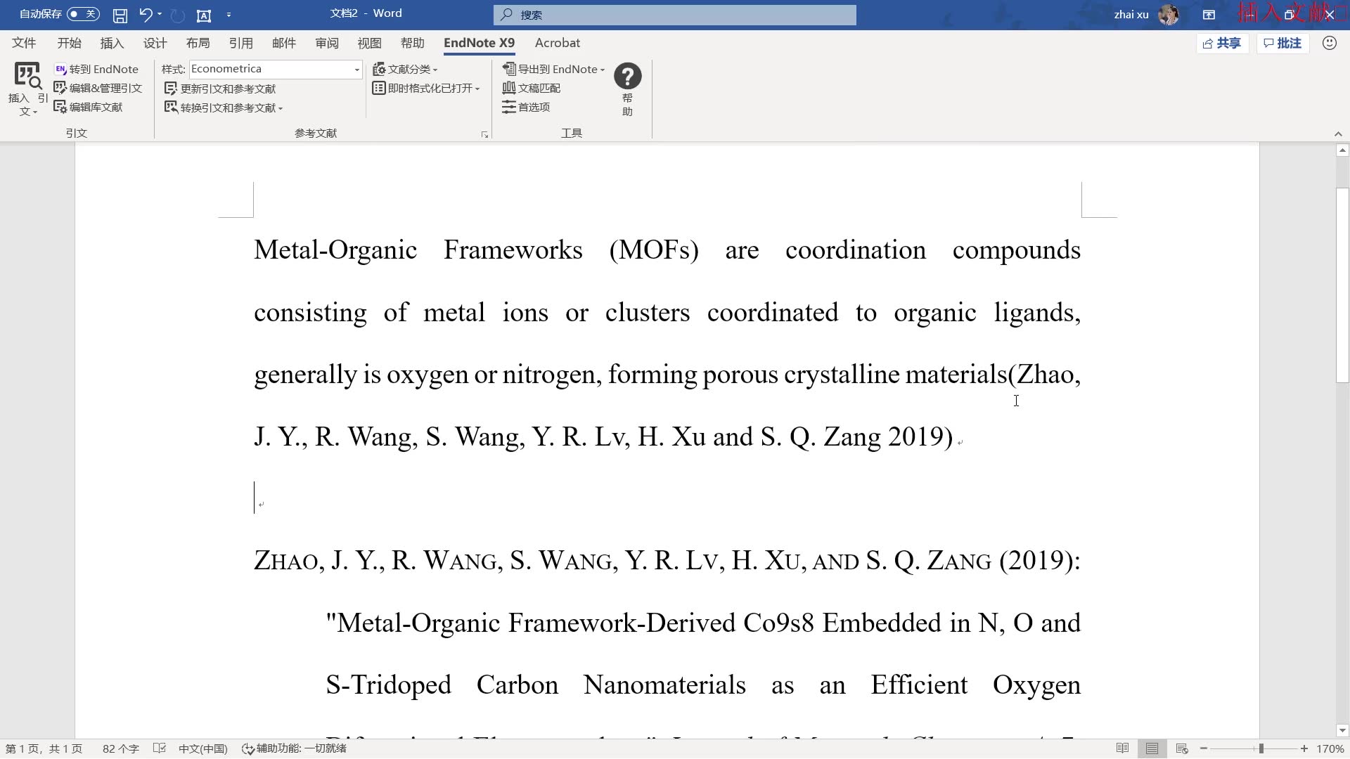Click the Edit Library Reference icon

[x=60, y=107]
